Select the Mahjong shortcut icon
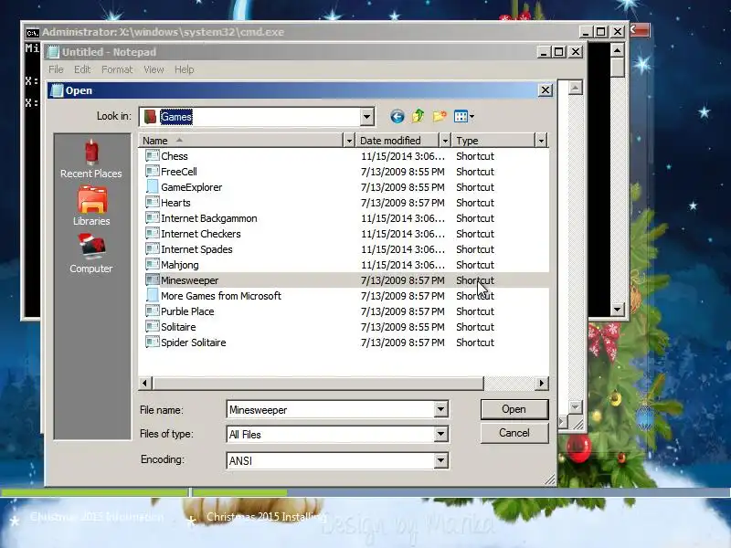This screenshot has height=548, width=731. (152, 265)
